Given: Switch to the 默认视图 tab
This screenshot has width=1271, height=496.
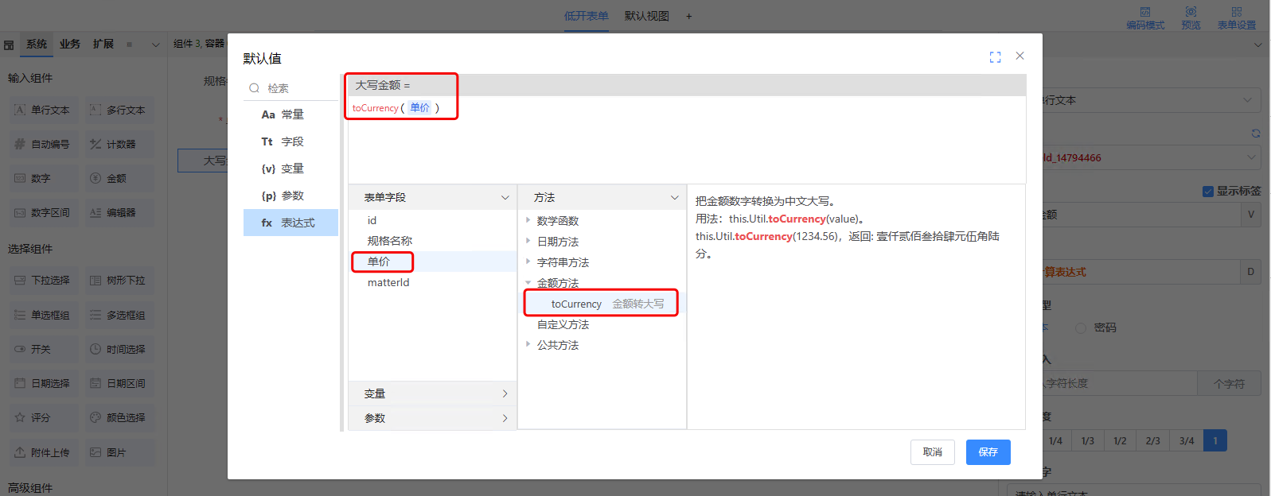Looking at the screenshot, I should click(646, 16).
